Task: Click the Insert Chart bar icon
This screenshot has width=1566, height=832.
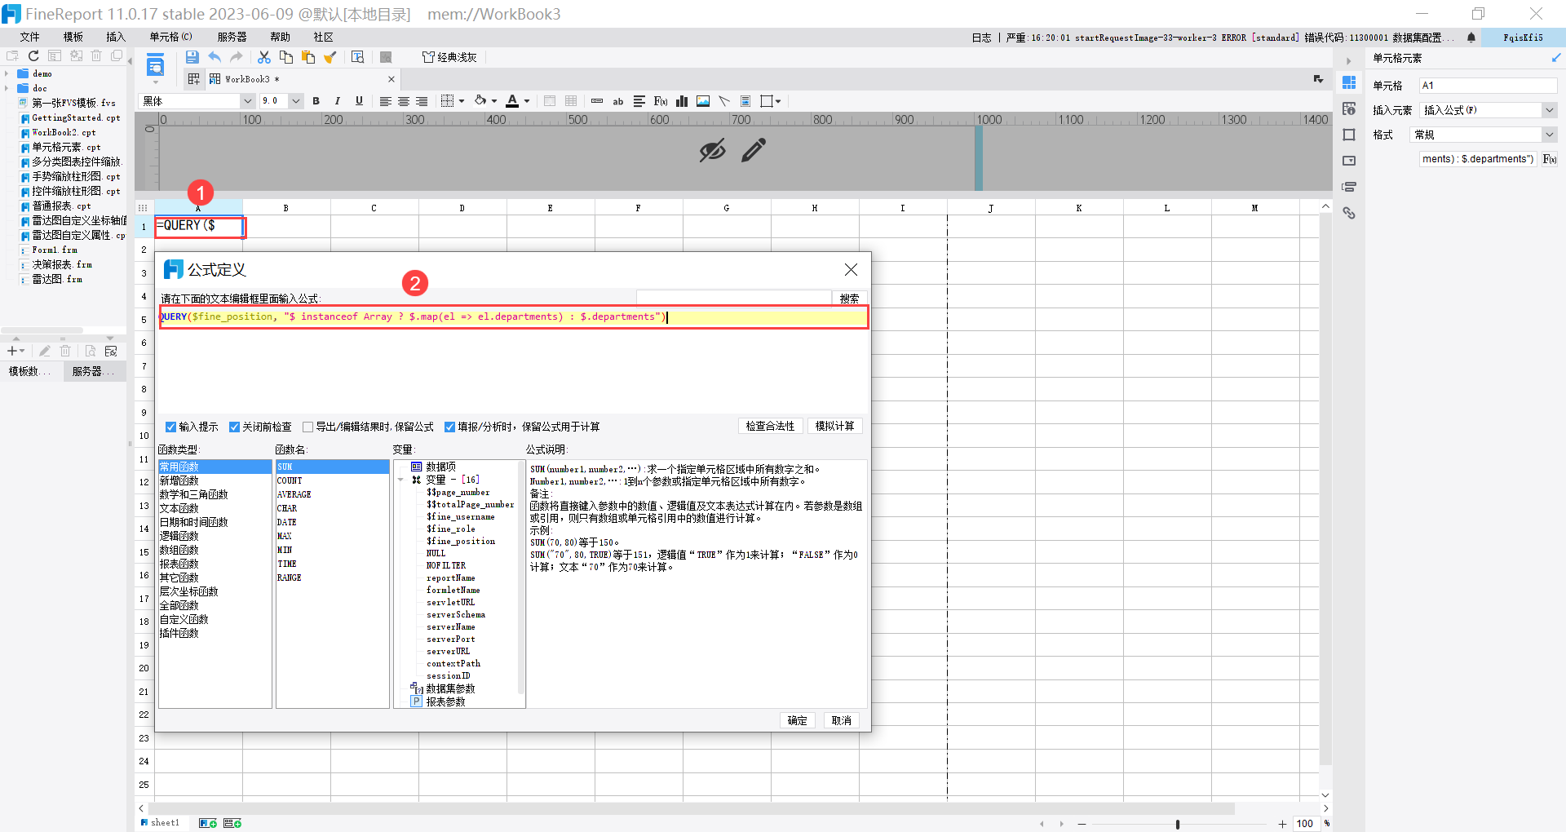Action: pos(682,101)
